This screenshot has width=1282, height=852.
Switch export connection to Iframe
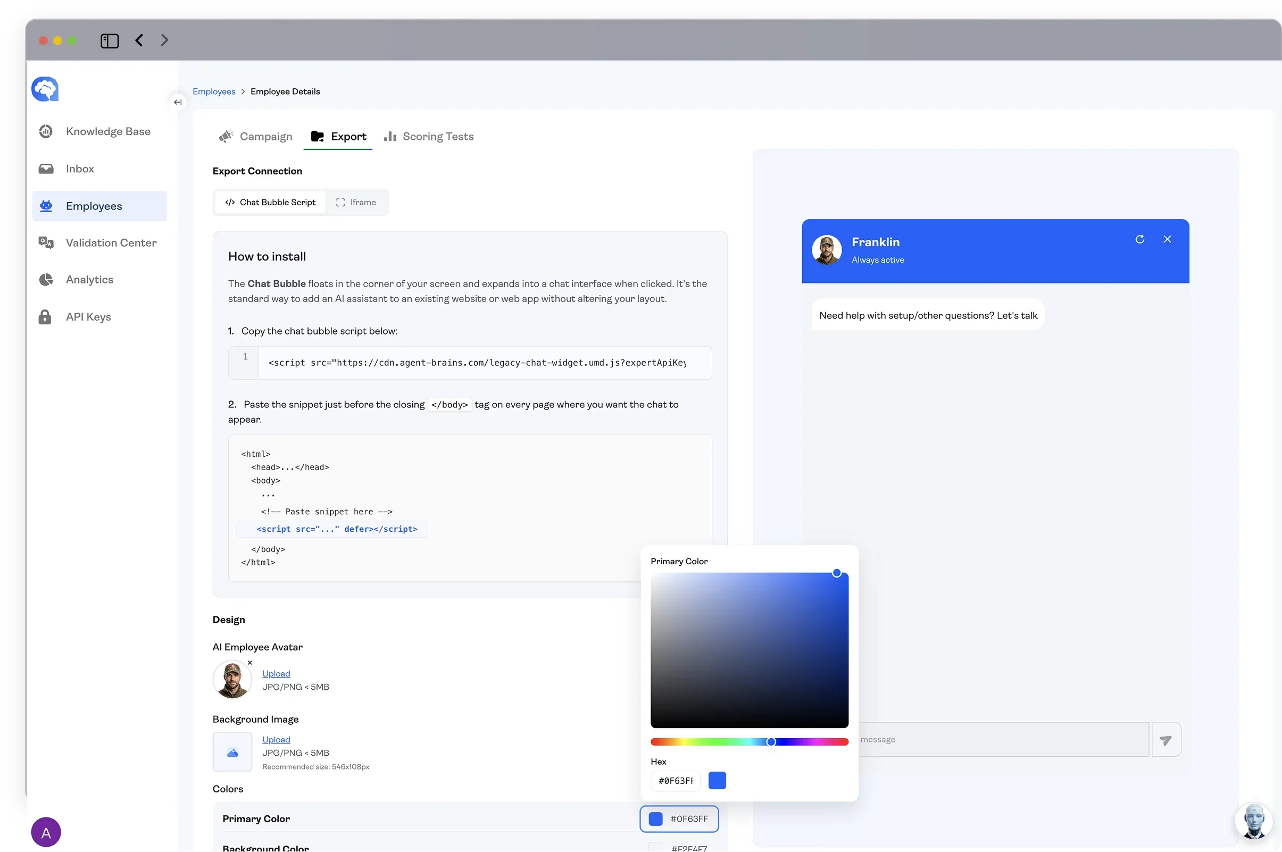click(356, 202)
